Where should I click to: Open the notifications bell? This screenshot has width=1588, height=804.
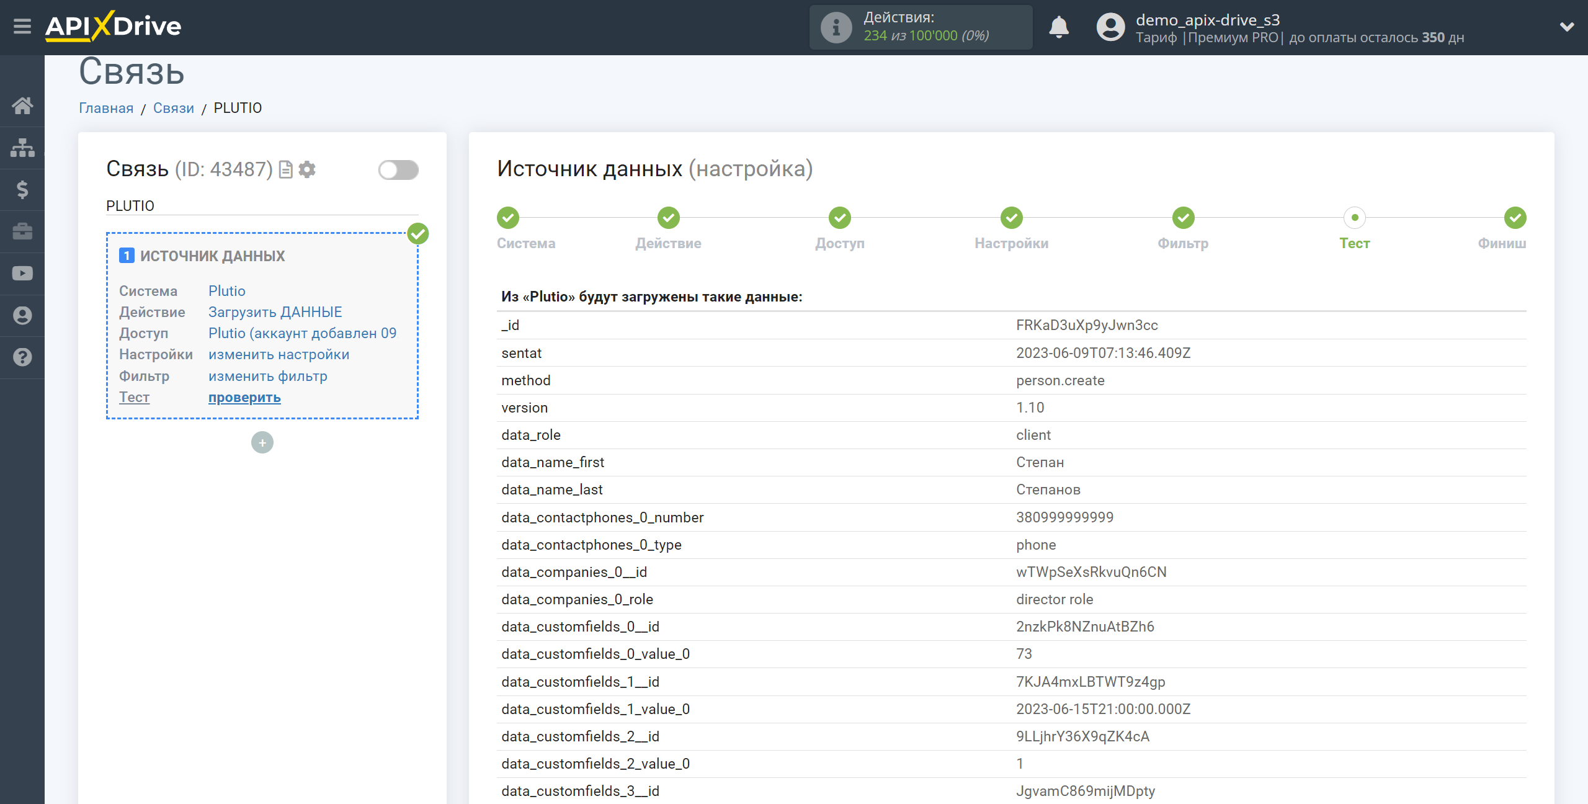point(1059,27)
